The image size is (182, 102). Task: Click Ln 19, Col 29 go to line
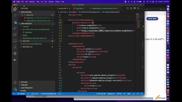(101, 94)
